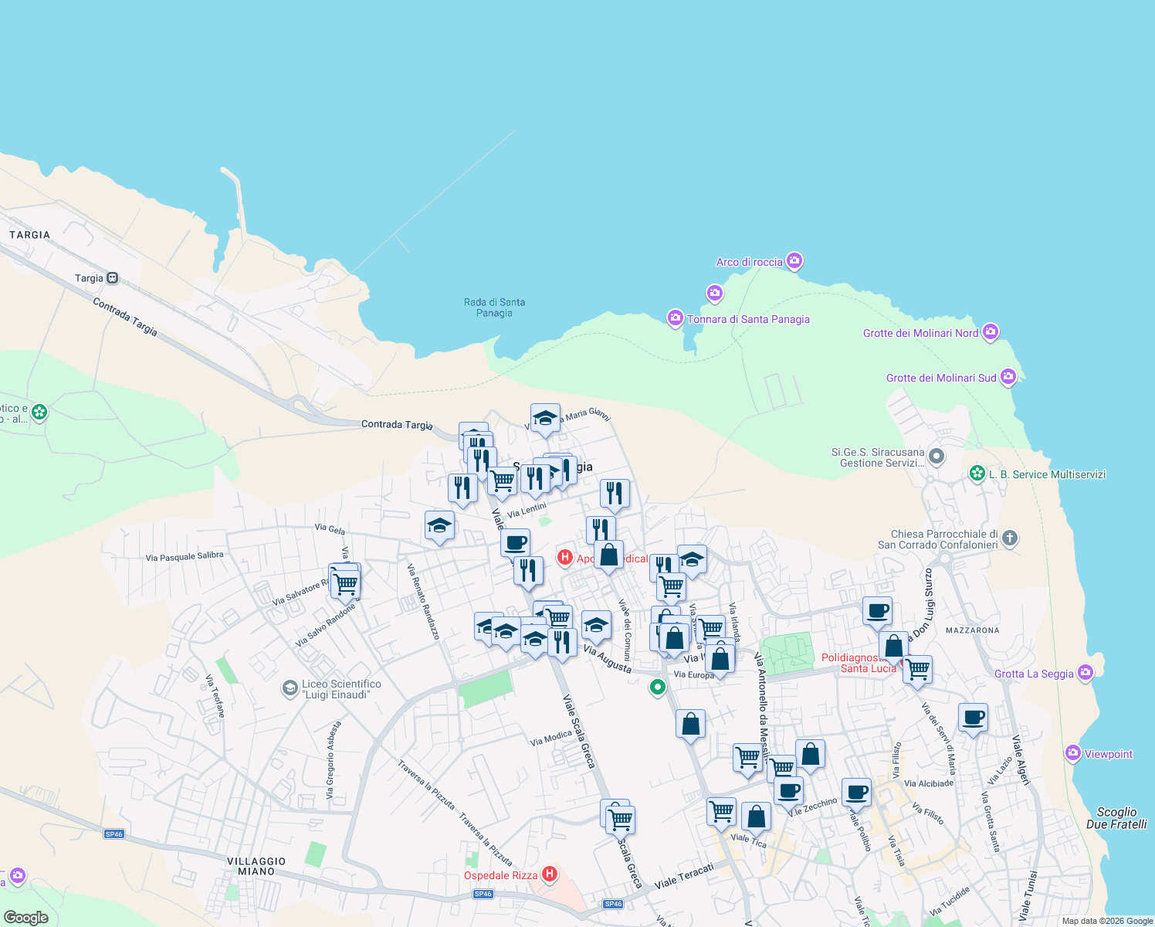This screenshot has height=927, width=1155.
Task: Click the Targia train station icon
Action: click(113, 277)
